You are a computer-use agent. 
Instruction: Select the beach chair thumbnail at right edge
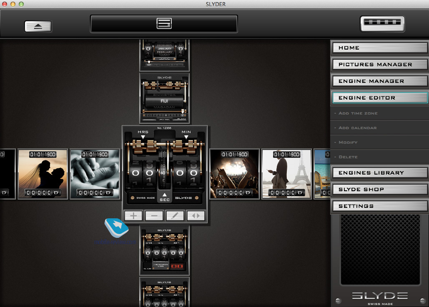[x=322, y=174]
